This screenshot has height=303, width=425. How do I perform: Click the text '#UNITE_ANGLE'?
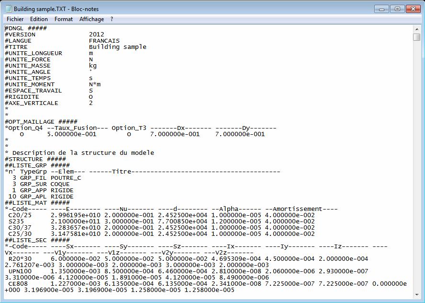[28, 72]
